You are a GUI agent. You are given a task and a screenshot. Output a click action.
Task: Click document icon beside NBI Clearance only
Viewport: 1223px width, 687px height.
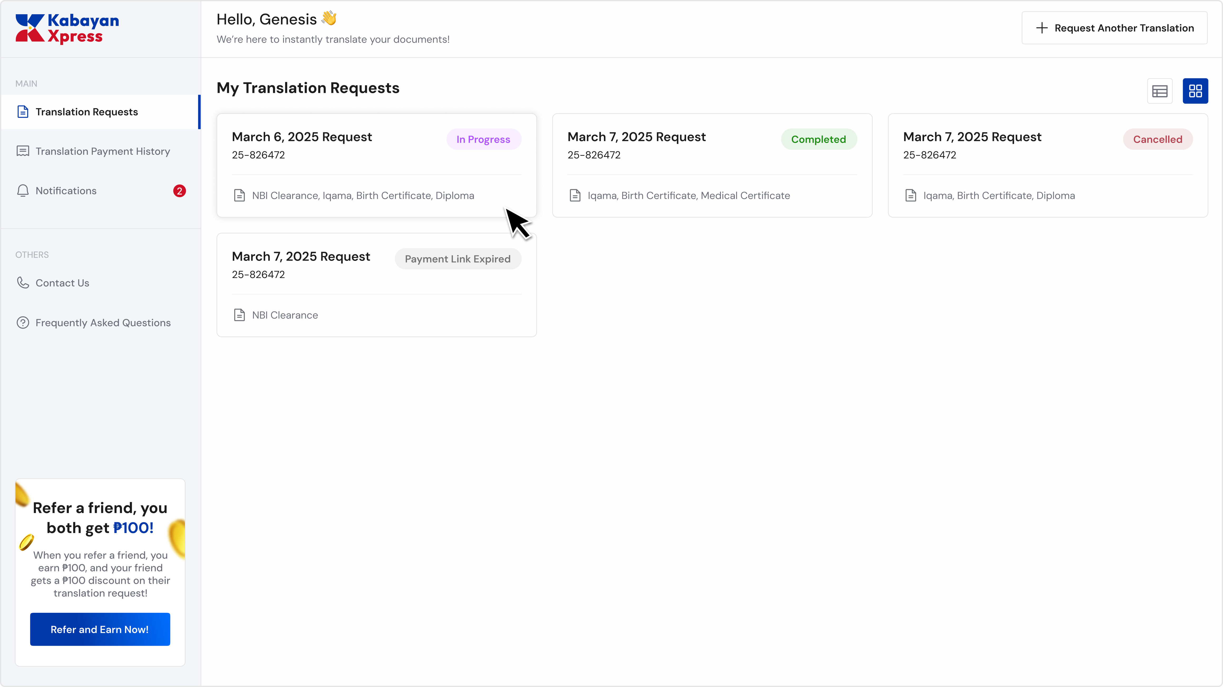point(239,315)
